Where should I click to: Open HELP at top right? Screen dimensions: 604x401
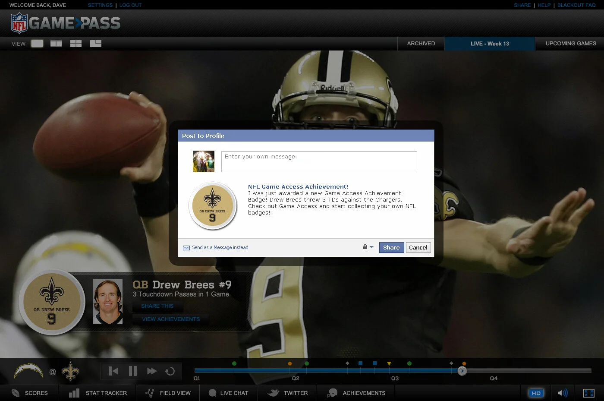pos(544,5)
